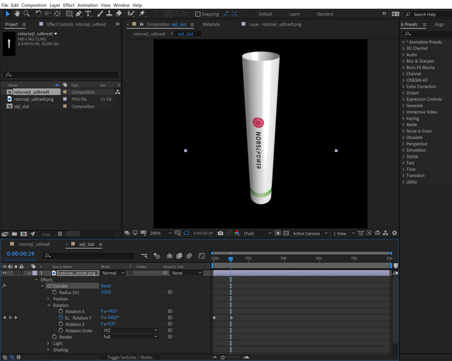Select the Hand tool

coord(17,14)
